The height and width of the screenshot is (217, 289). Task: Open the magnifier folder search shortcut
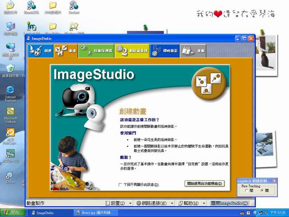[x=74, y=27]
